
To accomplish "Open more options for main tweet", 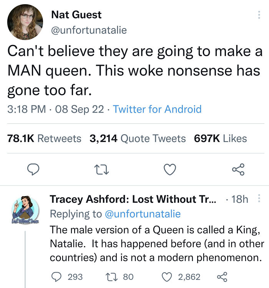I will tap(258, 15).
